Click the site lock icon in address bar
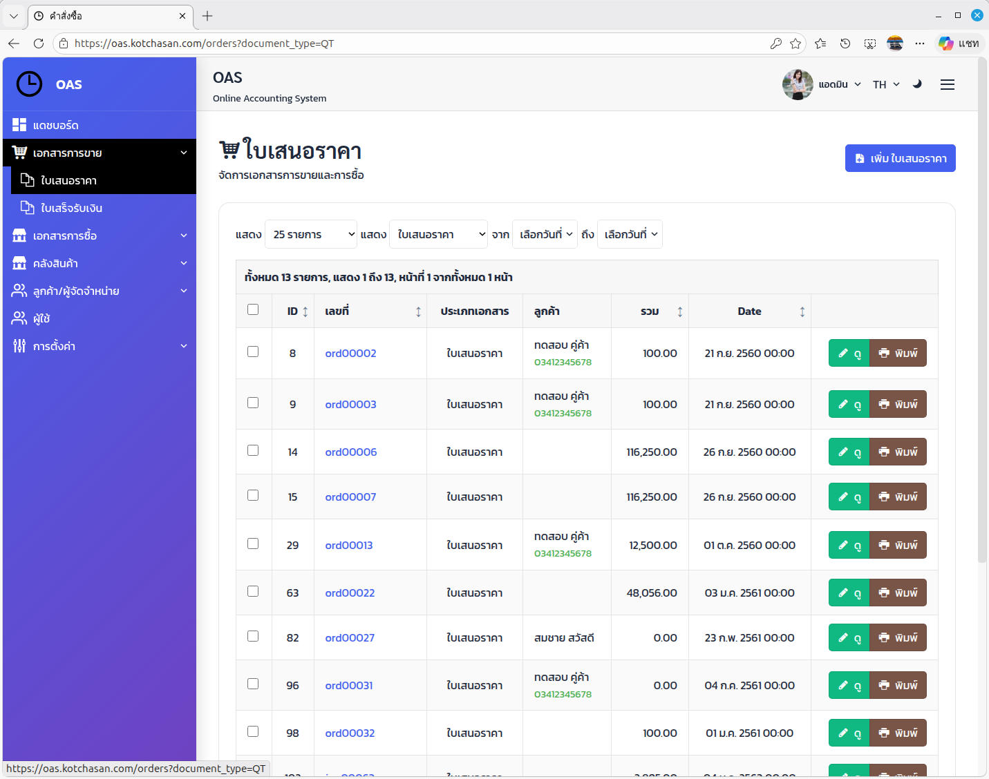The image size is (989, 779). pyautogui.click(x=64, y=44)
